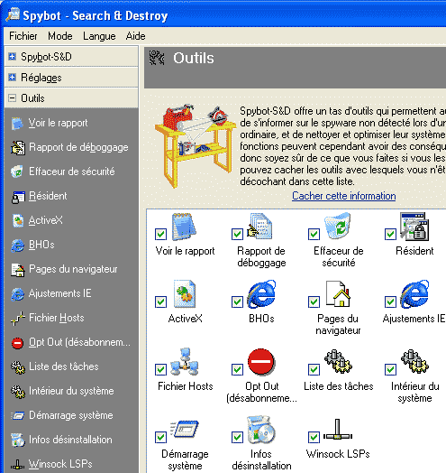446x473 pixels.
Task: Expand the Spybot-S&D sidebar section
Action: 12,57
